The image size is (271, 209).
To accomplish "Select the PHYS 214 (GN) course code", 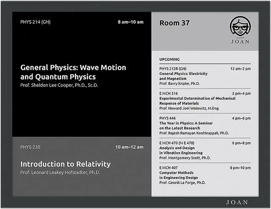I will 35,22.
